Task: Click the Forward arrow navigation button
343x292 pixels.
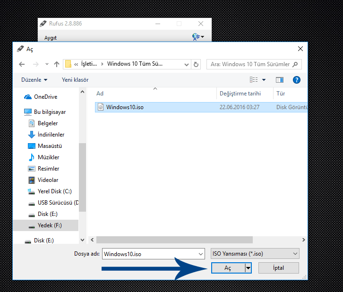Action: 35,64
